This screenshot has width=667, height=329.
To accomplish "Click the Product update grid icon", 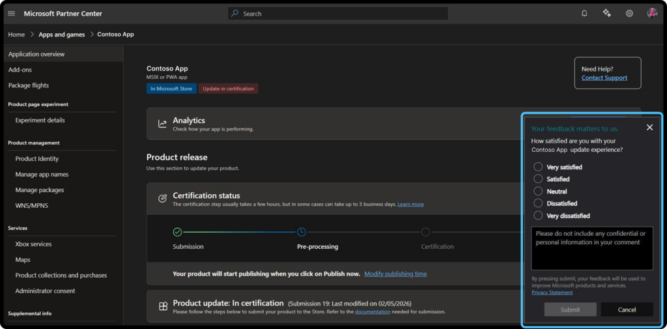I will pyautogui.click(x=163, y=306).
